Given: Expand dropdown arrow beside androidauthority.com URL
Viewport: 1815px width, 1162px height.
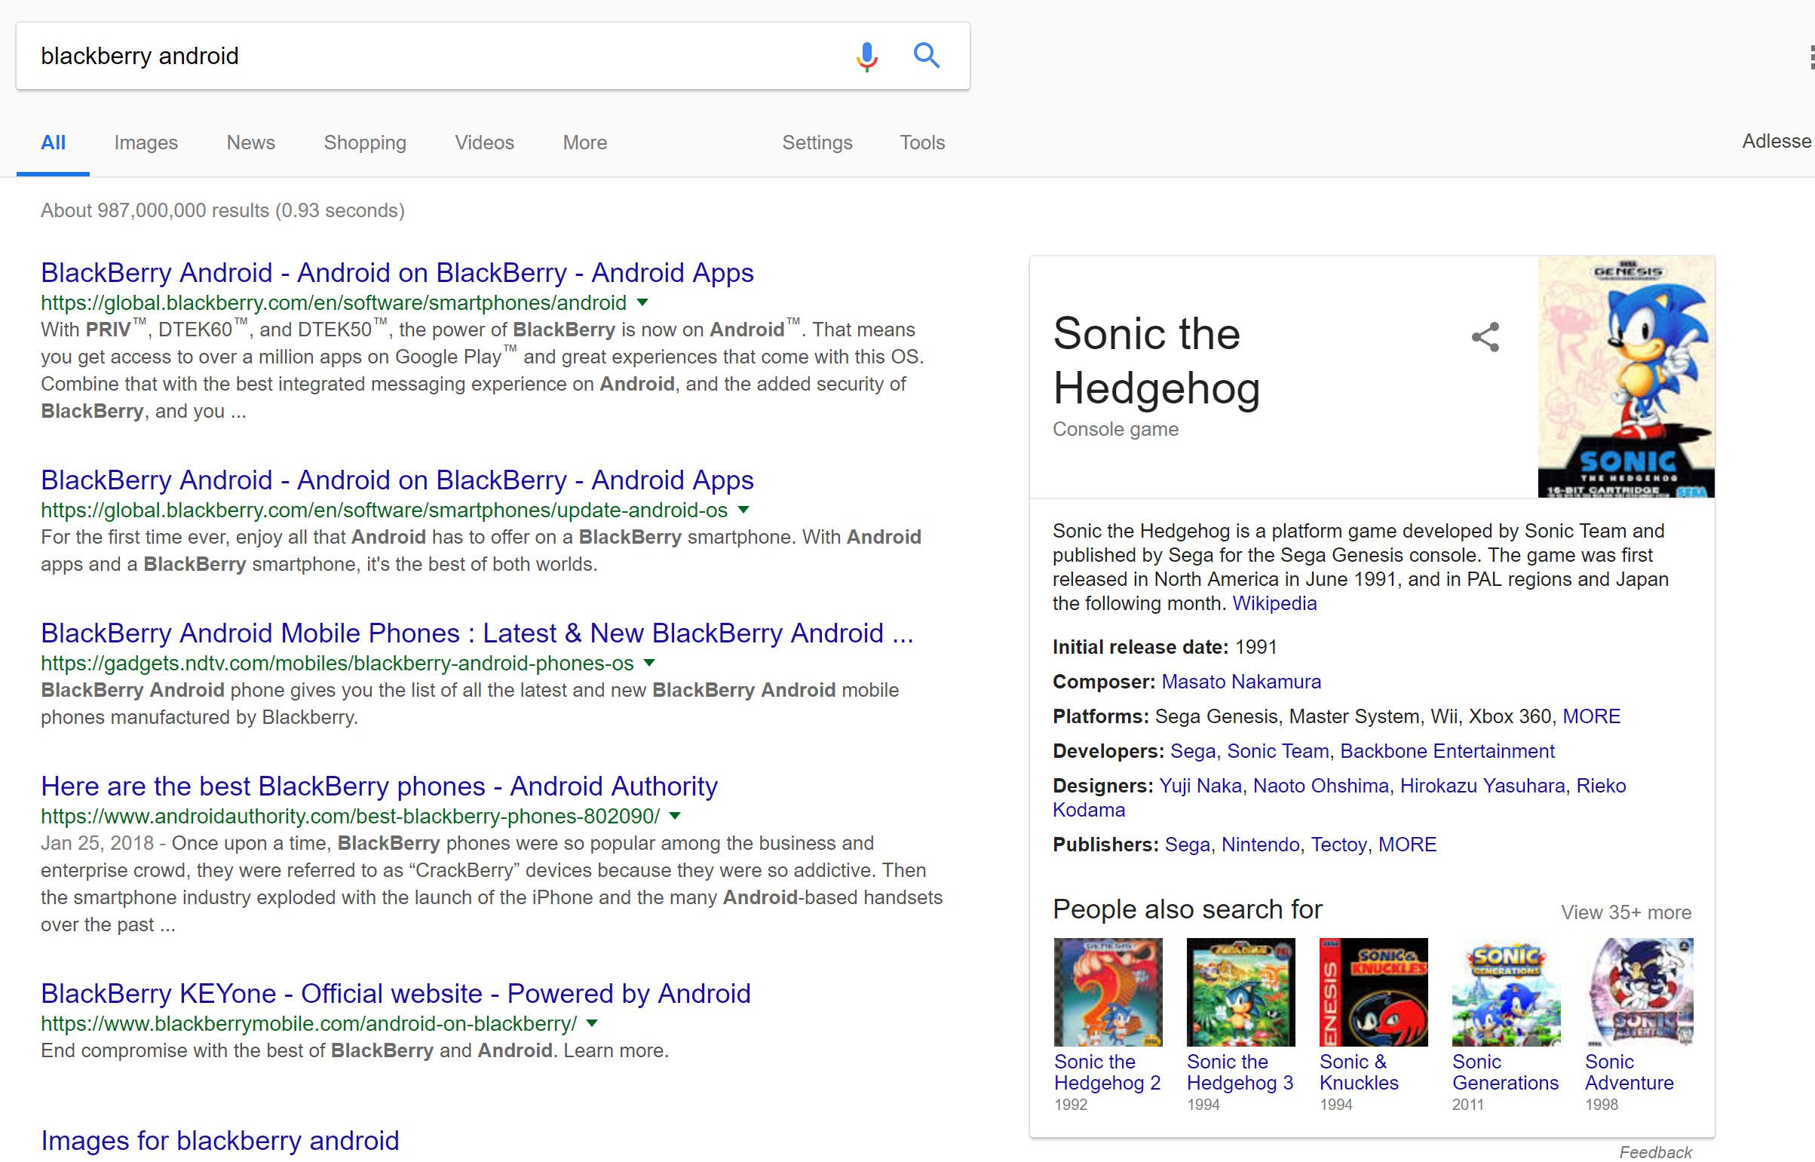Looking at the screenshot, I should click(675, 816).
